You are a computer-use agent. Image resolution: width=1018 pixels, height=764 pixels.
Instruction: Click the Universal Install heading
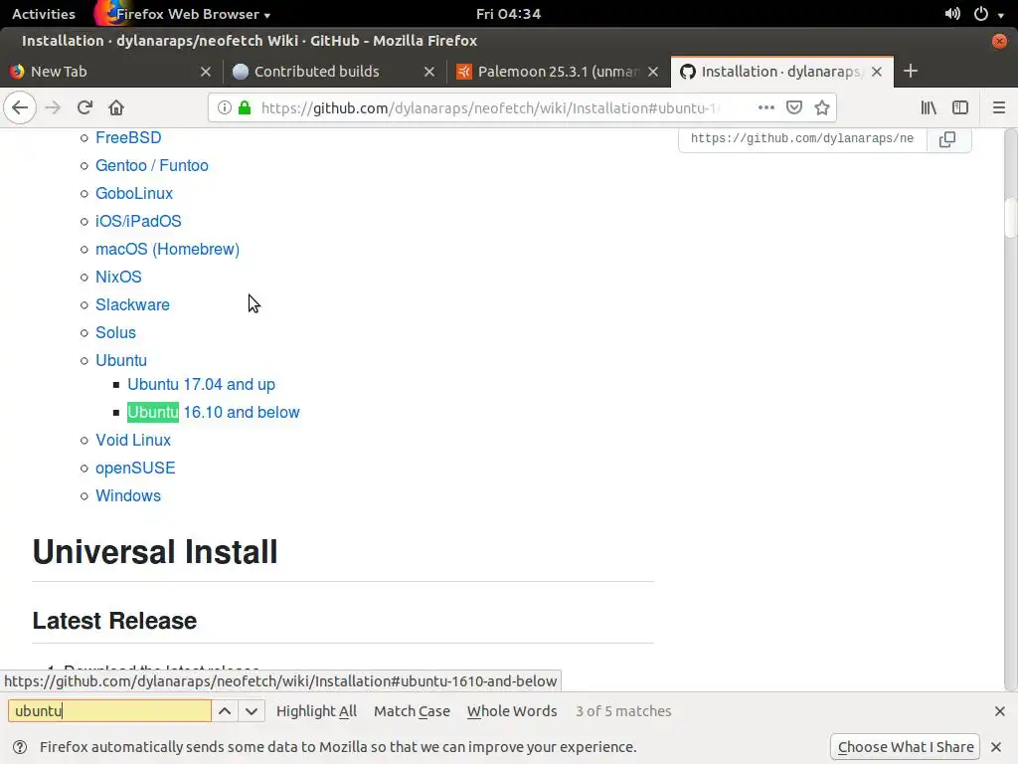155,552
